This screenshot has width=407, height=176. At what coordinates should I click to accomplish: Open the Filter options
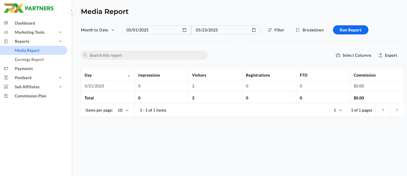[x=276, y=30]
